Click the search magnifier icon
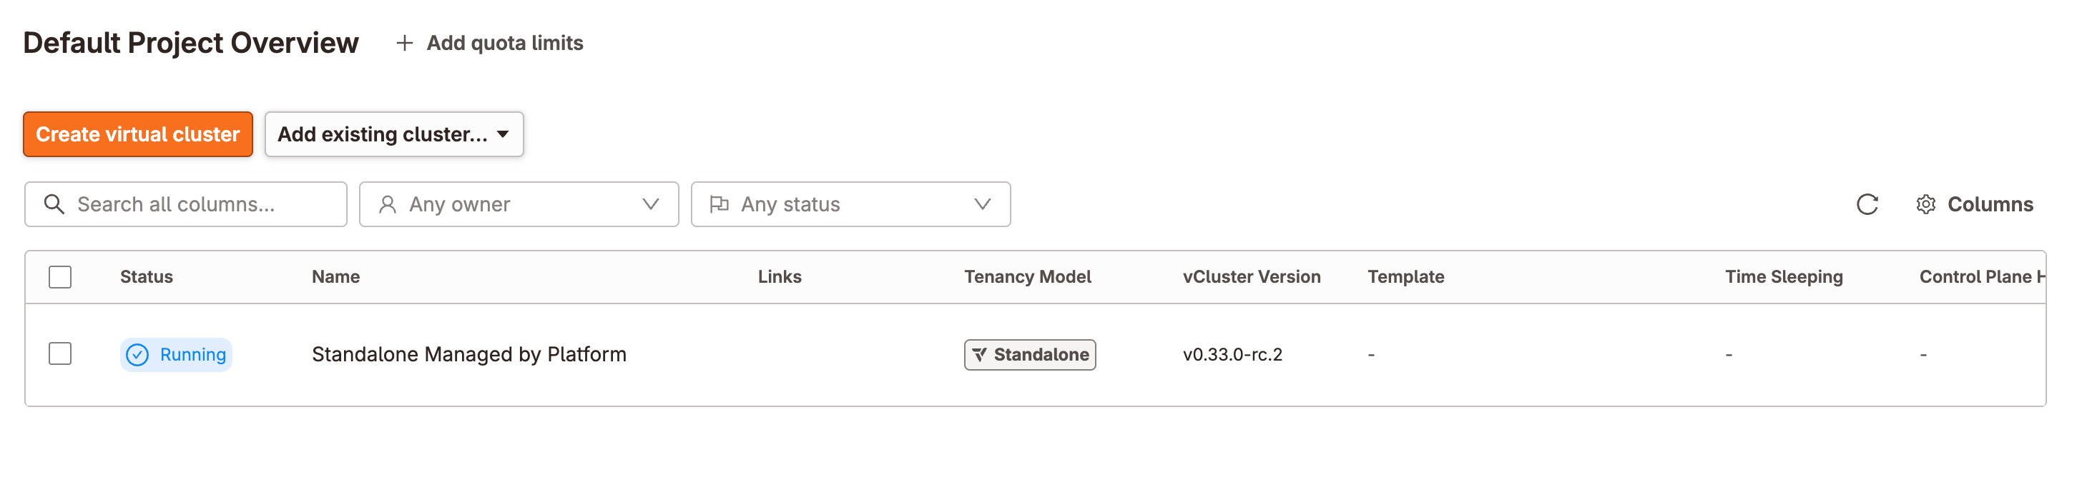Viewport: 2077px width, 497px height. tap(54, 205)
